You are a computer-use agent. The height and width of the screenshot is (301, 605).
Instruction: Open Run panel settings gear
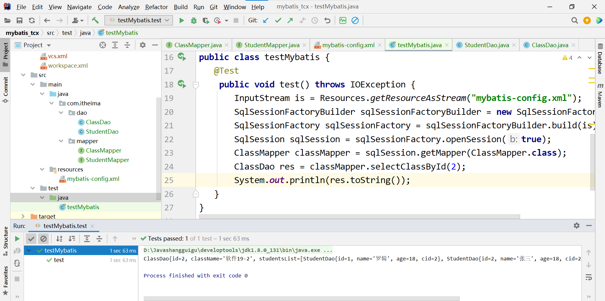pyautogui.click(x=577, y=226)
